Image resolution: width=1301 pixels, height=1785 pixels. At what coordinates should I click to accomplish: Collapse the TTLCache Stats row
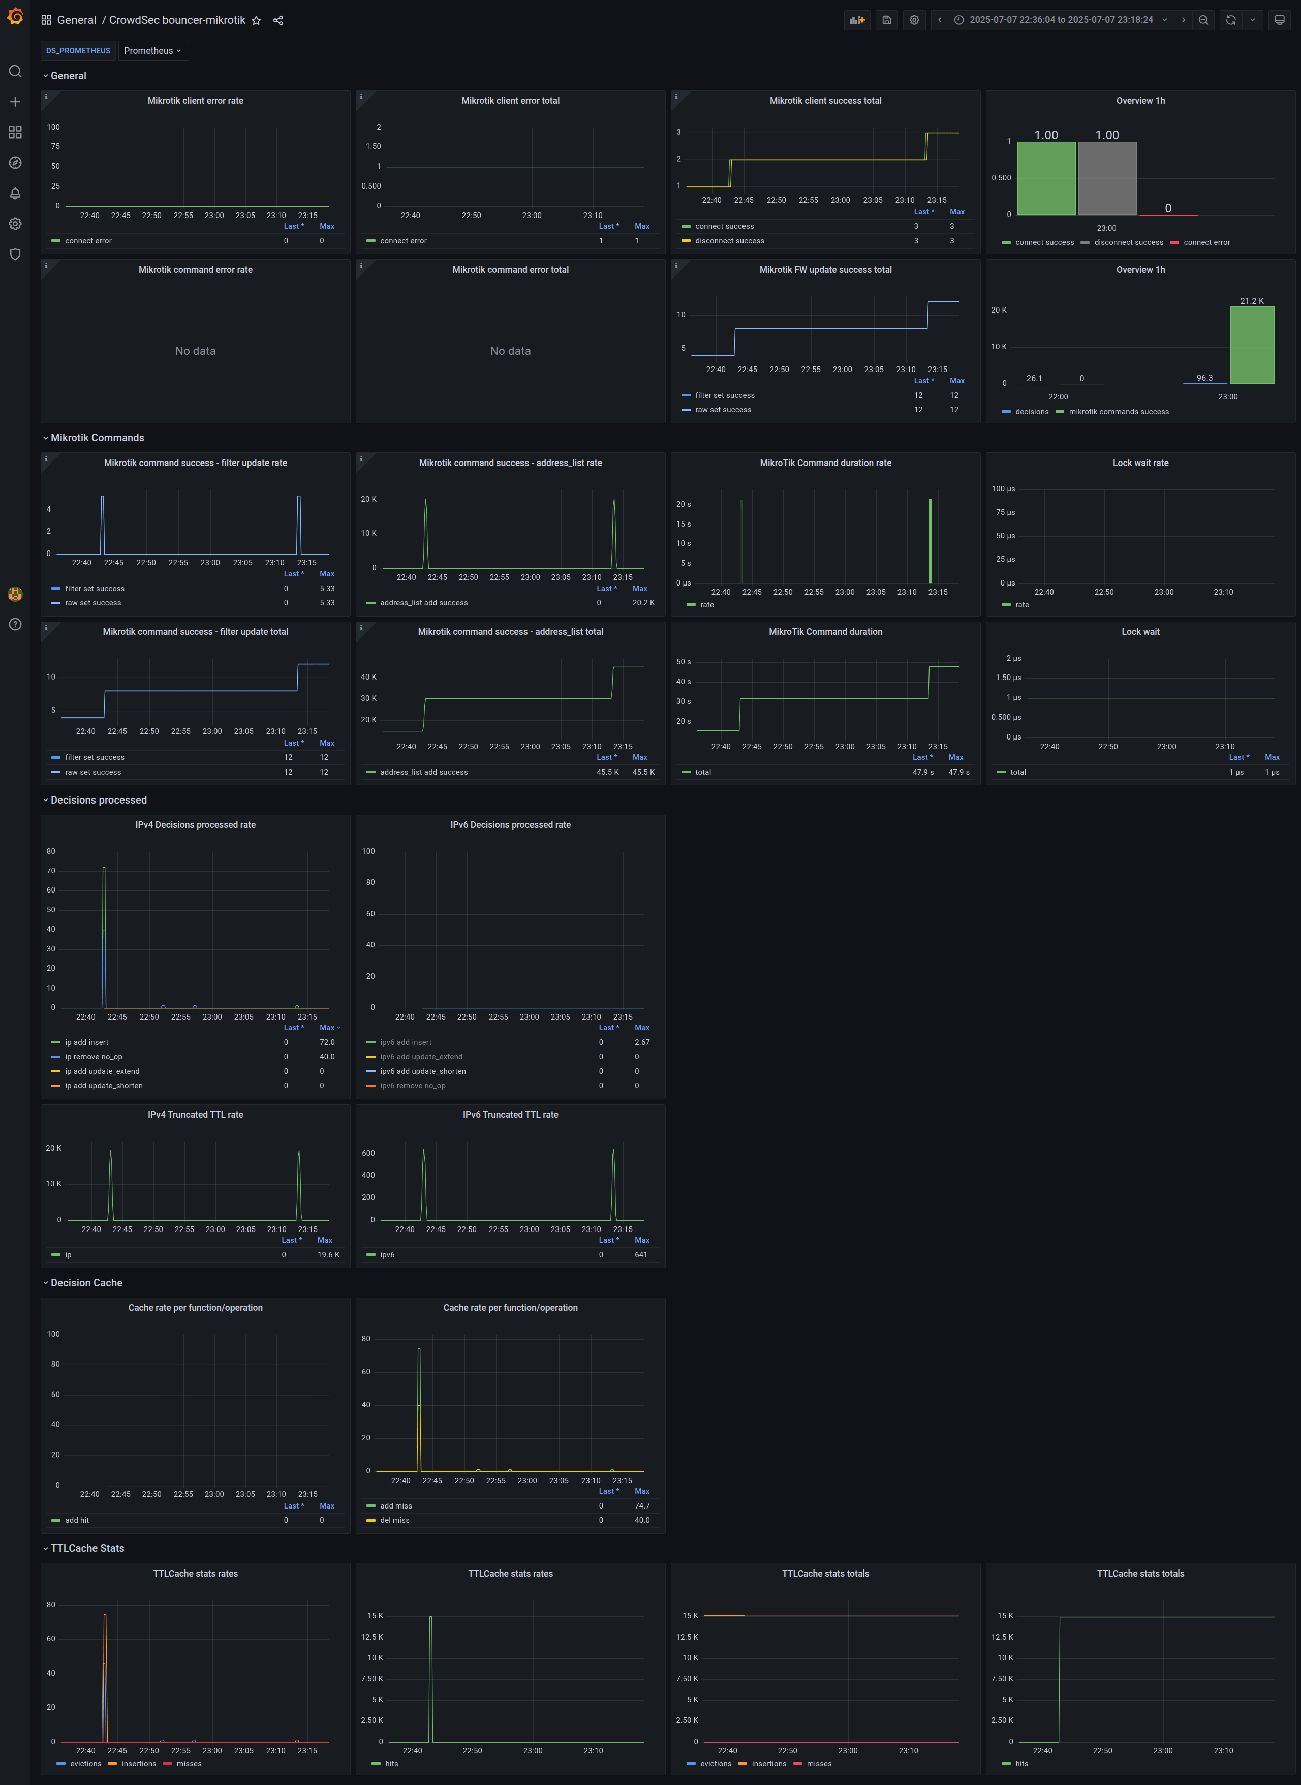[83, 1548]
